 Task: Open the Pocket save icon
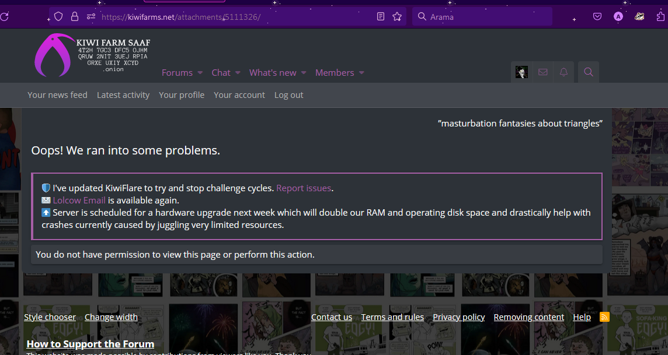pyautogui.click(x=597, y=16)
